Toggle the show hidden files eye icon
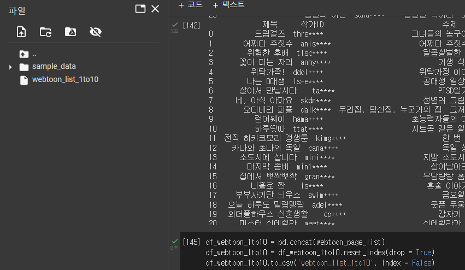The height and width of the screenshot is (270, 465). tap(96, 32)
